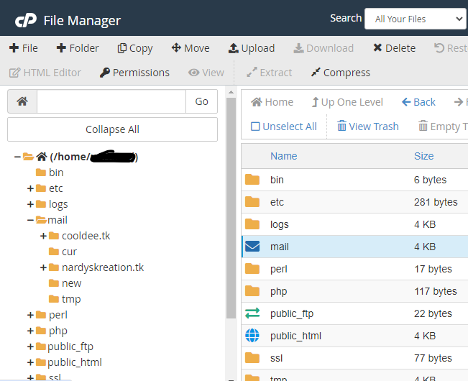Create a new file with +File
Screen dimensions: 468x381
point(24,48)
